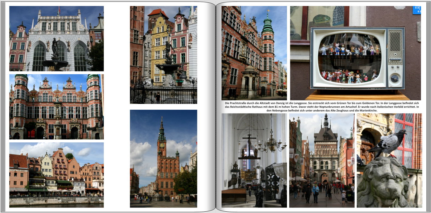Click the round knob on the television
The height and width of the screenshot is (213, 431).
[x=394, y=79]
